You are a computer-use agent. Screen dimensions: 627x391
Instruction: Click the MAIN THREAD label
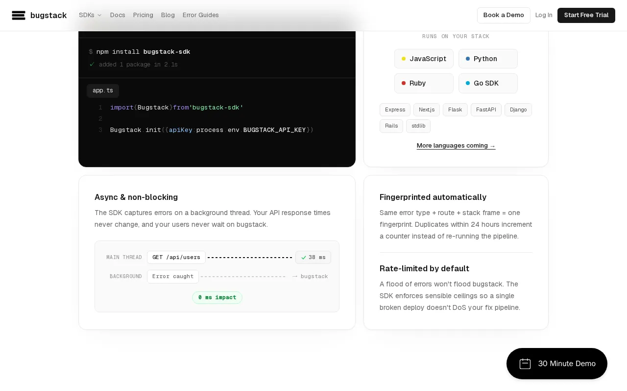click(124, 257)
